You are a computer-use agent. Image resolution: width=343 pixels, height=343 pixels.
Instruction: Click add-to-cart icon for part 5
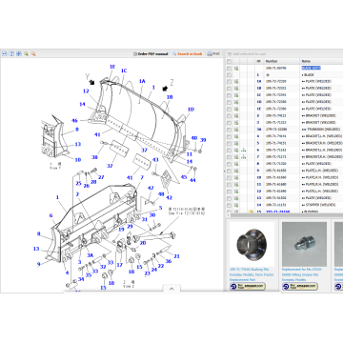236,143
